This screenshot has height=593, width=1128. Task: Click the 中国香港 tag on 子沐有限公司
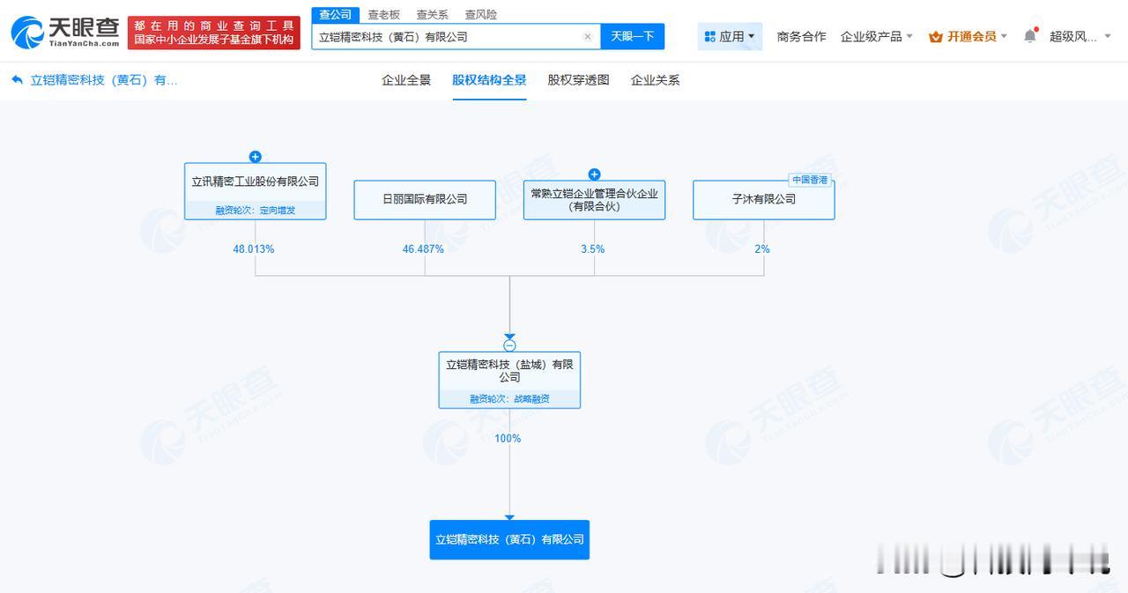(x=810, y=180)
